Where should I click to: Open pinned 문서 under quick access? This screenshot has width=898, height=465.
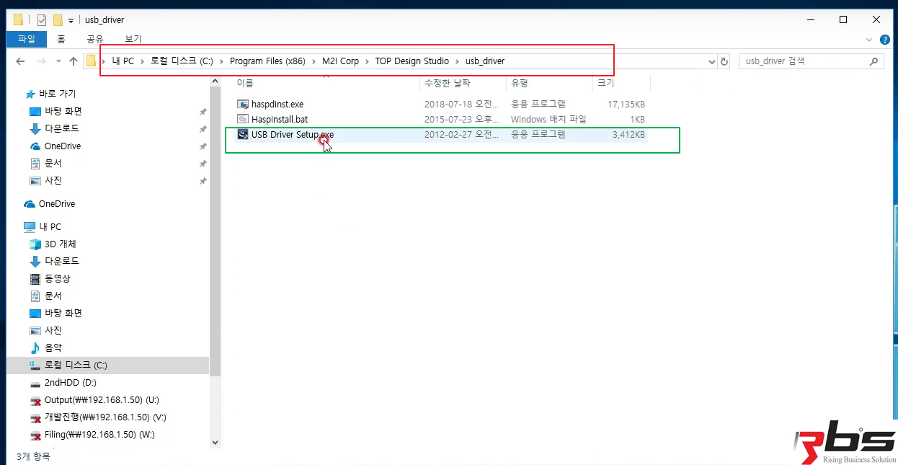(53, 163)
